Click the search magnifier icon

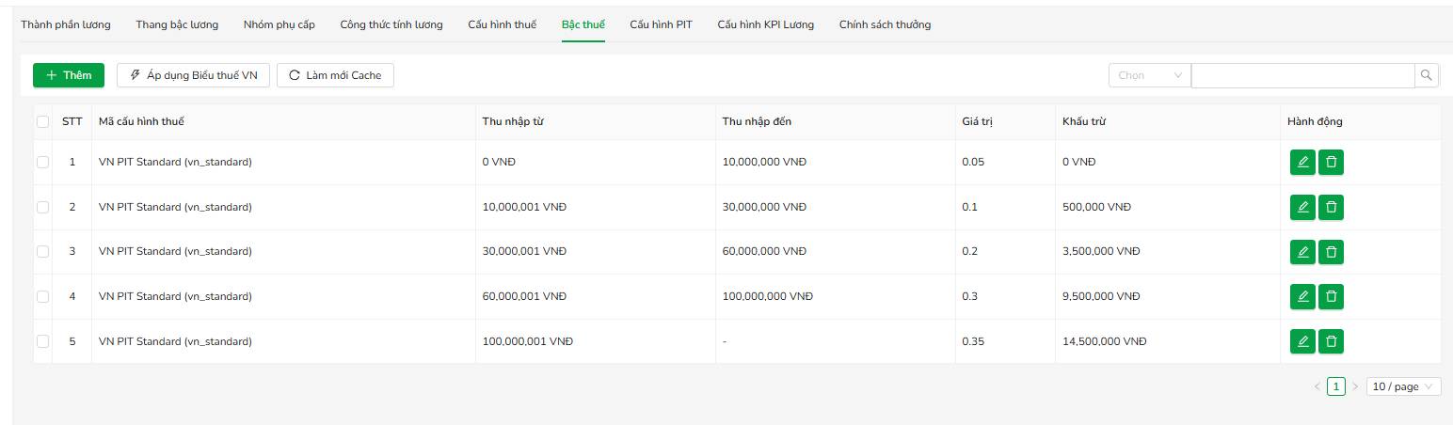(1427, 75)
